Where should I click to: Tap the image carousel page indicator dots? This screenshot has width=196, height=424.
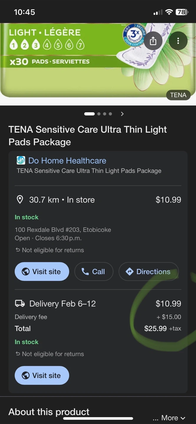(98, 114)
